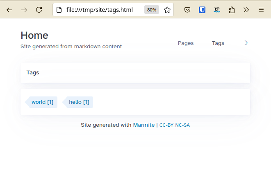
Task: Click the forward navigation arrow
Action: point(24,10)
